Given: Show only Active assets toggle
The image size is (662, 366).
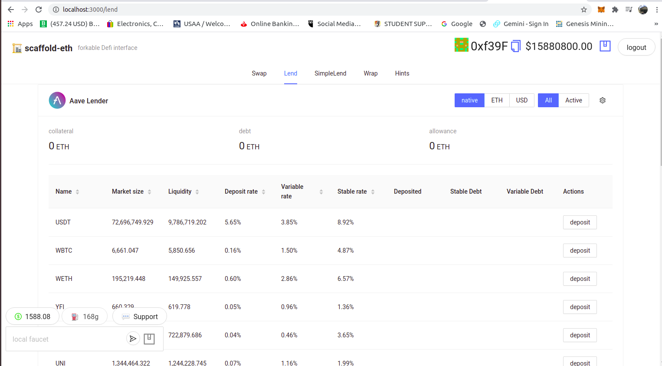Looking at the screenshot, I should pyautogui.click(x=574, y=100).
